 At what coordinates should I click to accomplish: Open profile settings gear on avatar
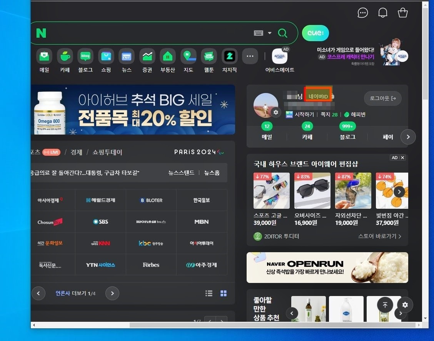[276, 112]
